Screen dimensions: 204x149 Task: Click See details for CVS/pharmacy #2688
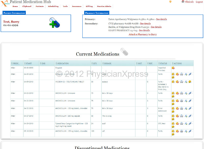point(145,24)
